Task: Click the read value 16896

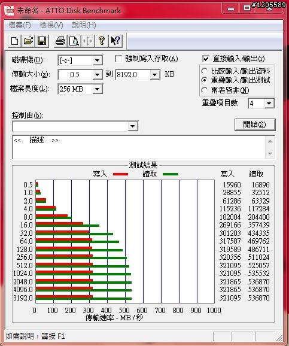Action: click(x=260, y=185)
